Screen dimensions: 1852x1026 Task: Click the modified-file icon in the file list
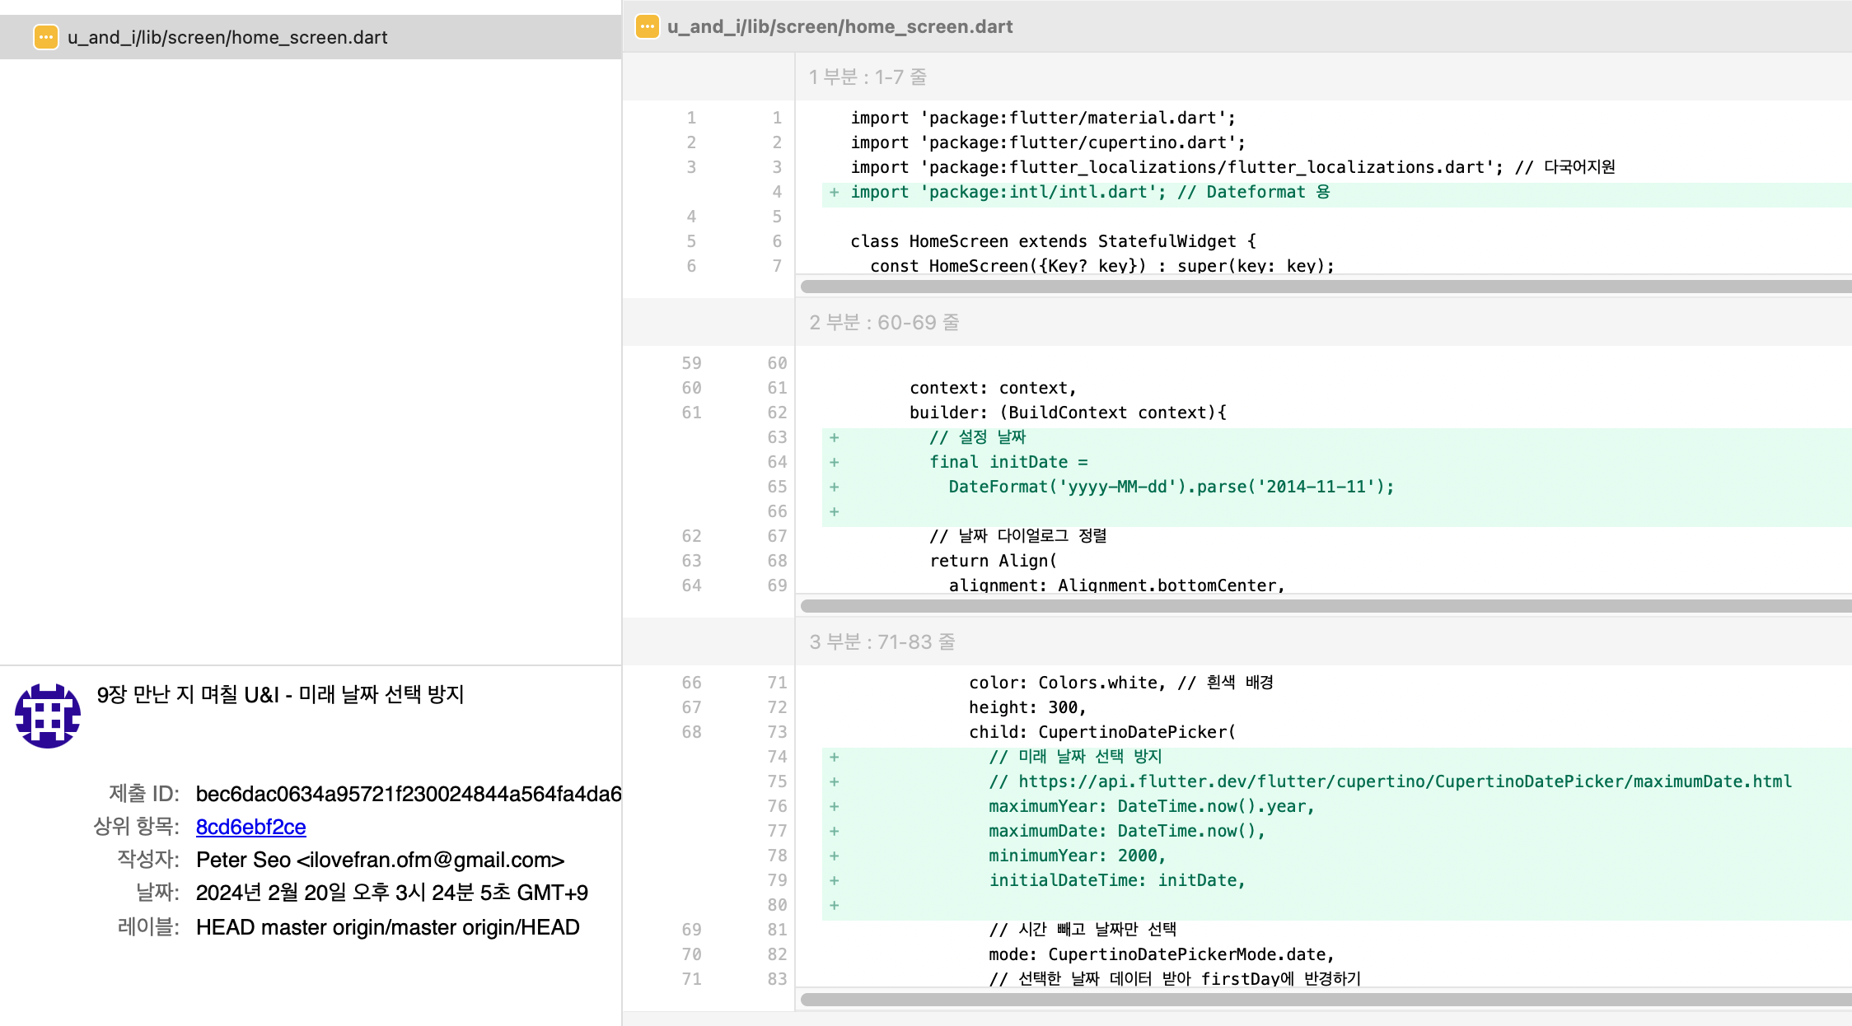click(46, 37)
